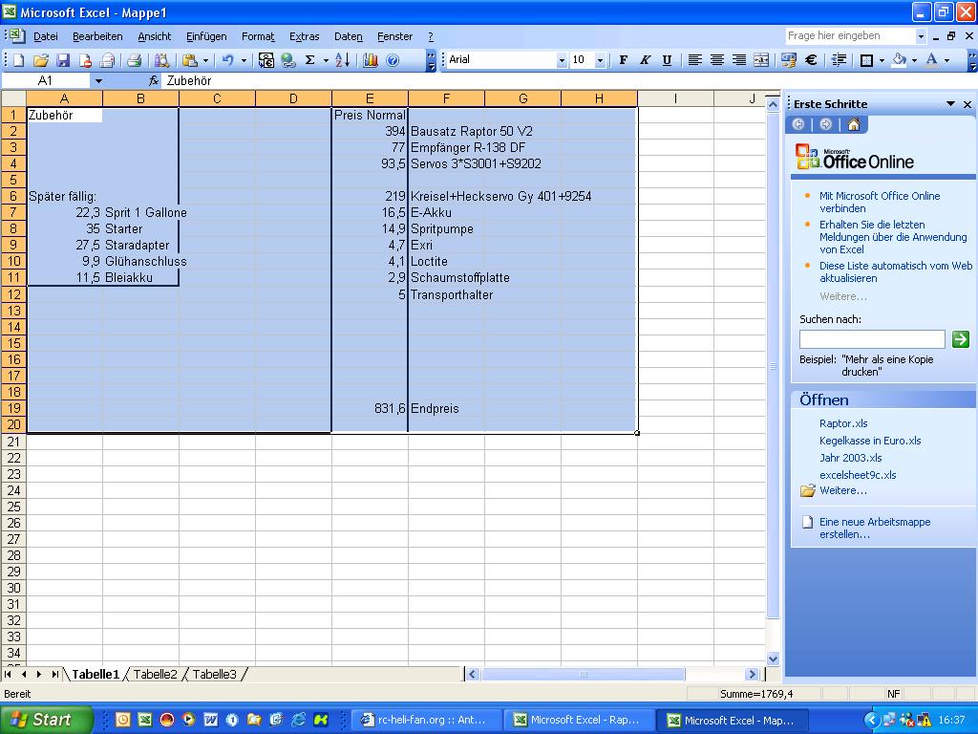The image size is (978, 734).
Task: Click the Permission document icon in toolbar
Action: pos(85,60)
